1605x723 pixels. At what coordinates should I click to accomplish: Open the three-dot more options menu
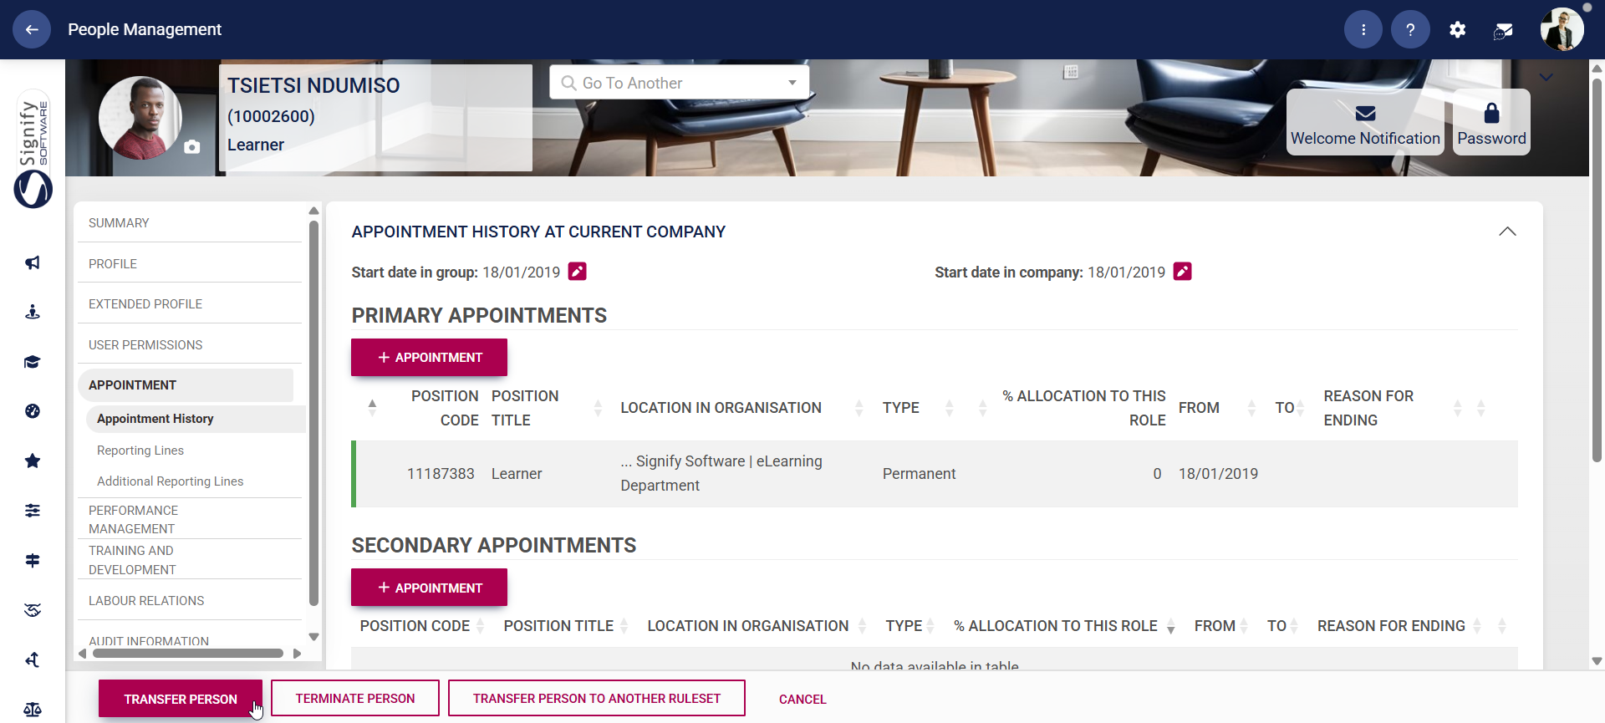click(x=1363, y=30)
